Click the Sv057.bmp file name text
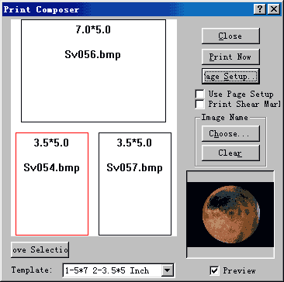The width and height of the screenshot is (284, 282). coord(134,168)
